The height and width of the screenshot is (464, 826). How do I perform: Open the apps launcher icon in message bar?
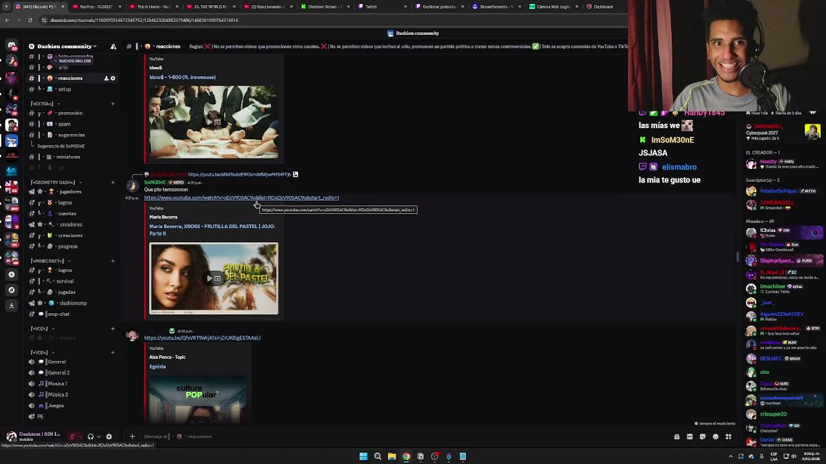tap(728, 436)
